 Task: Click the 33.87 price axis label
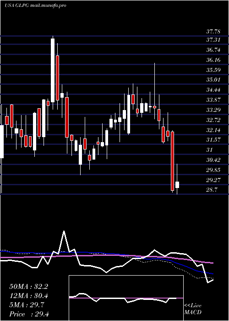213,100
